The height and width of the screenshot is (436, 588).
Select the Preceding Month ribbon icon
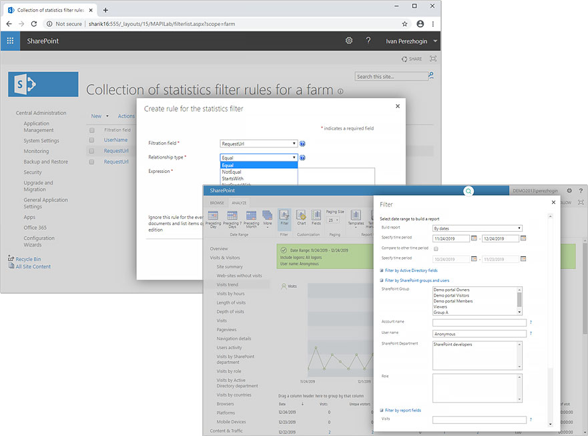click(x=251, y=219)
